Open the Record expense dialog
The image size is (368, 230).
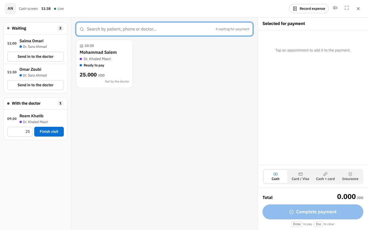[309, 9]
